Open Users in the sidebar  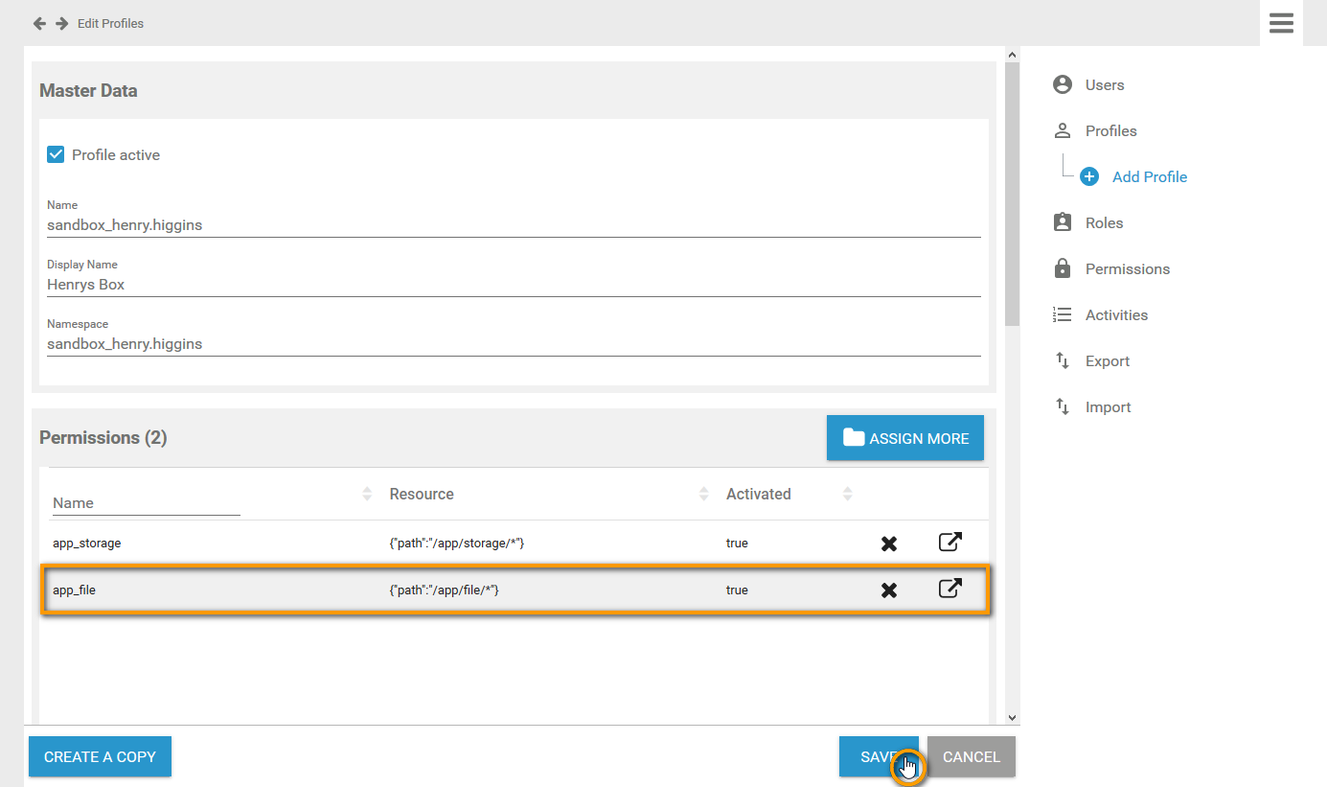pos(1104,84)
